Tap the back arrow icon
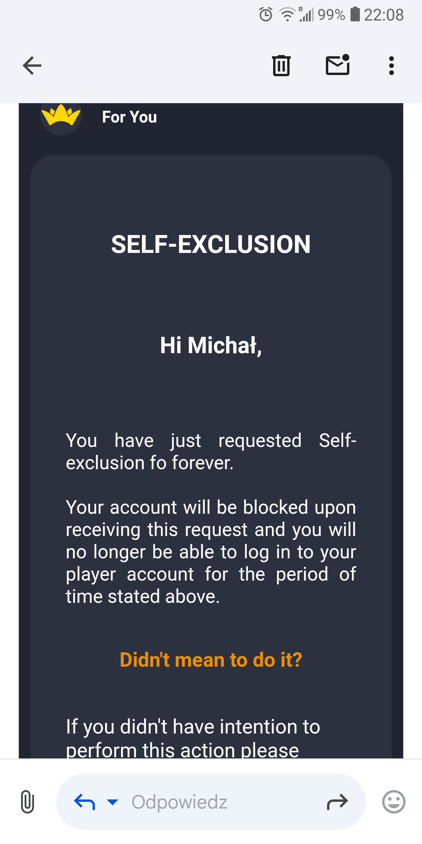The width and height of the screenshot is (422, 844). (x=32, y=66)
